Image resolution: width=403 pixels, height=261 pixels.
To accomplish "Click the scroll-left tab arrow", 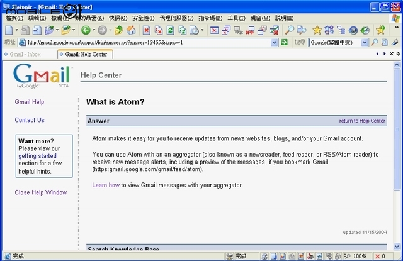I will pyautogui.click(x=378, y=54).
